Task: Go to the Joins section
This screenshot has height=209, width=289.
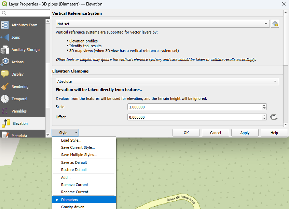Action: pyautogui.click(x=16, y=37)
